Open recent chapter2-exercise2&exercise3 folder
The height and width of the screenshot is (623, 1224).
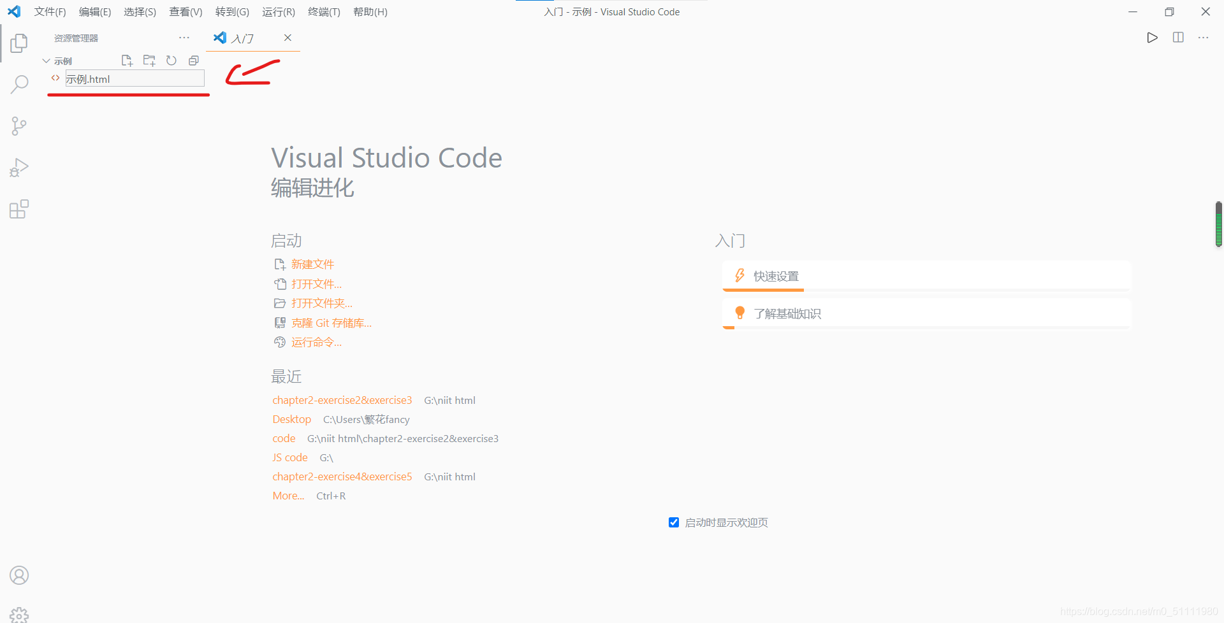point(342,400)
